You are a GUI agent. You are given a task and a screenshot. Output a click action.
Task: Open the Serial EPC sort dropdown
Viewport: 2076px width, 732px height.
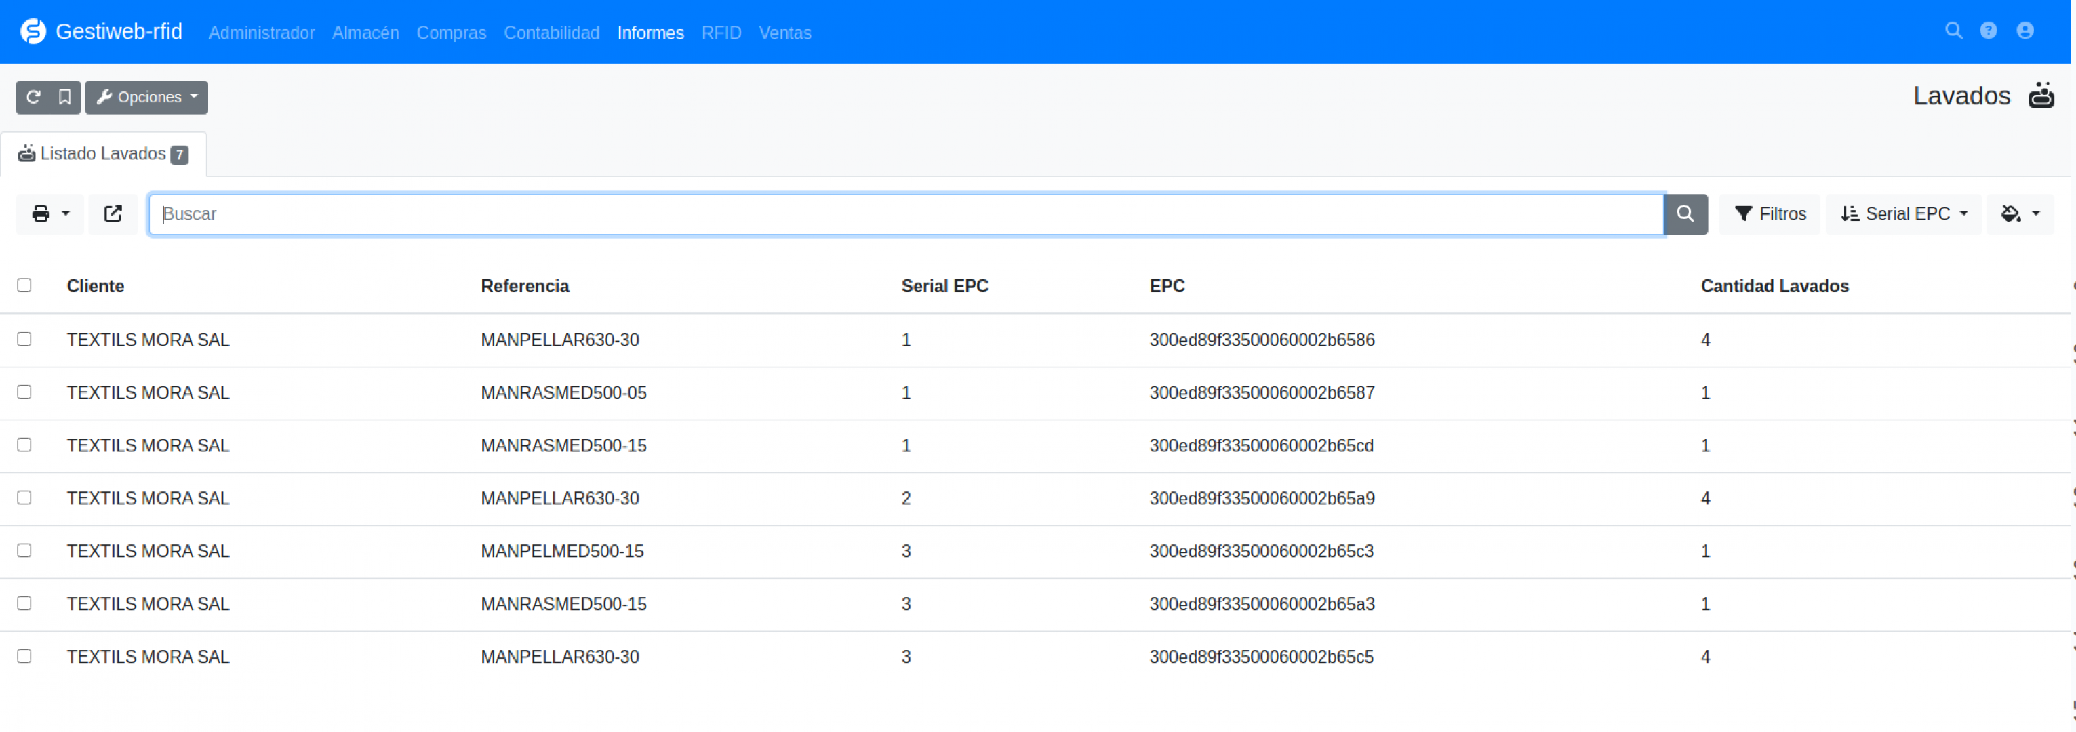click(x=1904, y=213)
